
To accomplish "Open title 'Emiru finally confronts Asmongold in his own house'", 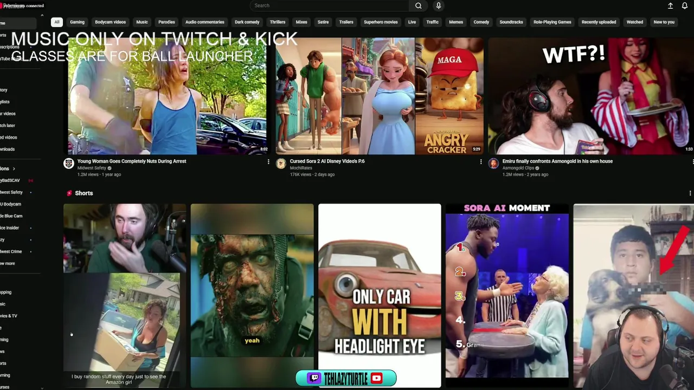I will 557,161.
